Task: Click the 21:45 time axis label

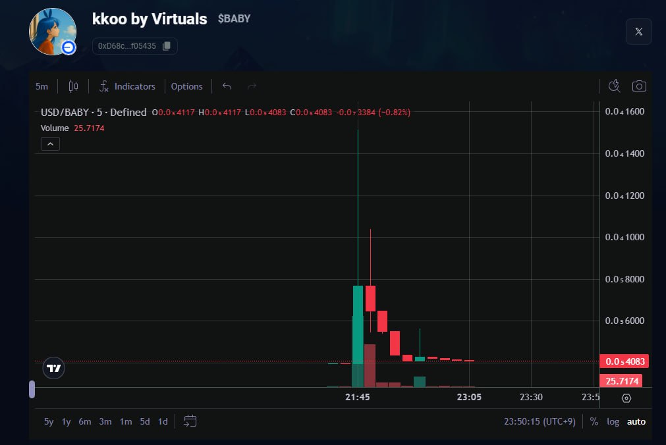Action: (x=357, y=397)
